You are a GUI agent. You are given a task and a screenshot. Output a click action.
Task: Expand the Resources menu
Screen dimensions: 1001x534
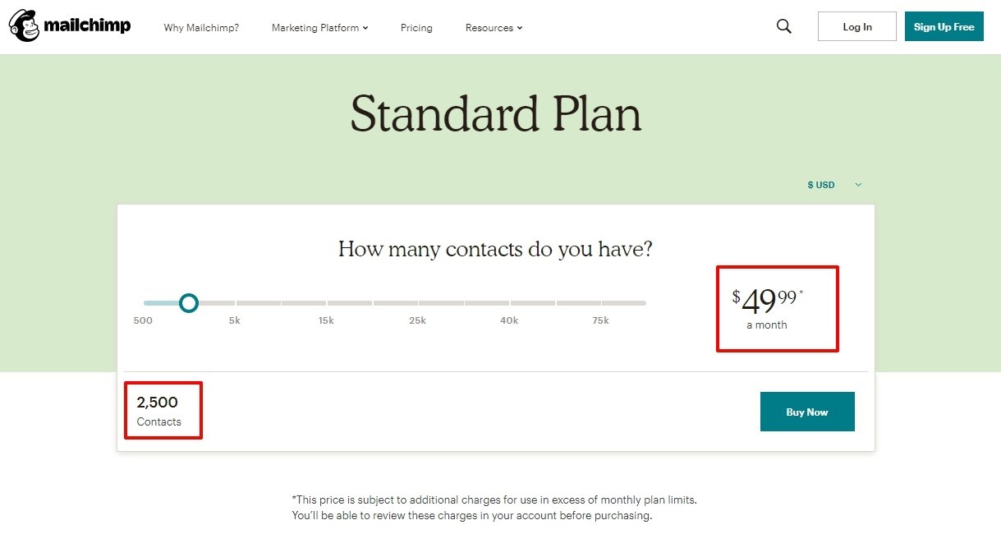(x=494, y=28)
